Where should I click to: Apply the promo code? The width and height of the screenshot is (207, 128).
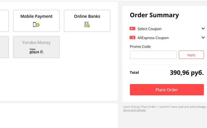191,55
